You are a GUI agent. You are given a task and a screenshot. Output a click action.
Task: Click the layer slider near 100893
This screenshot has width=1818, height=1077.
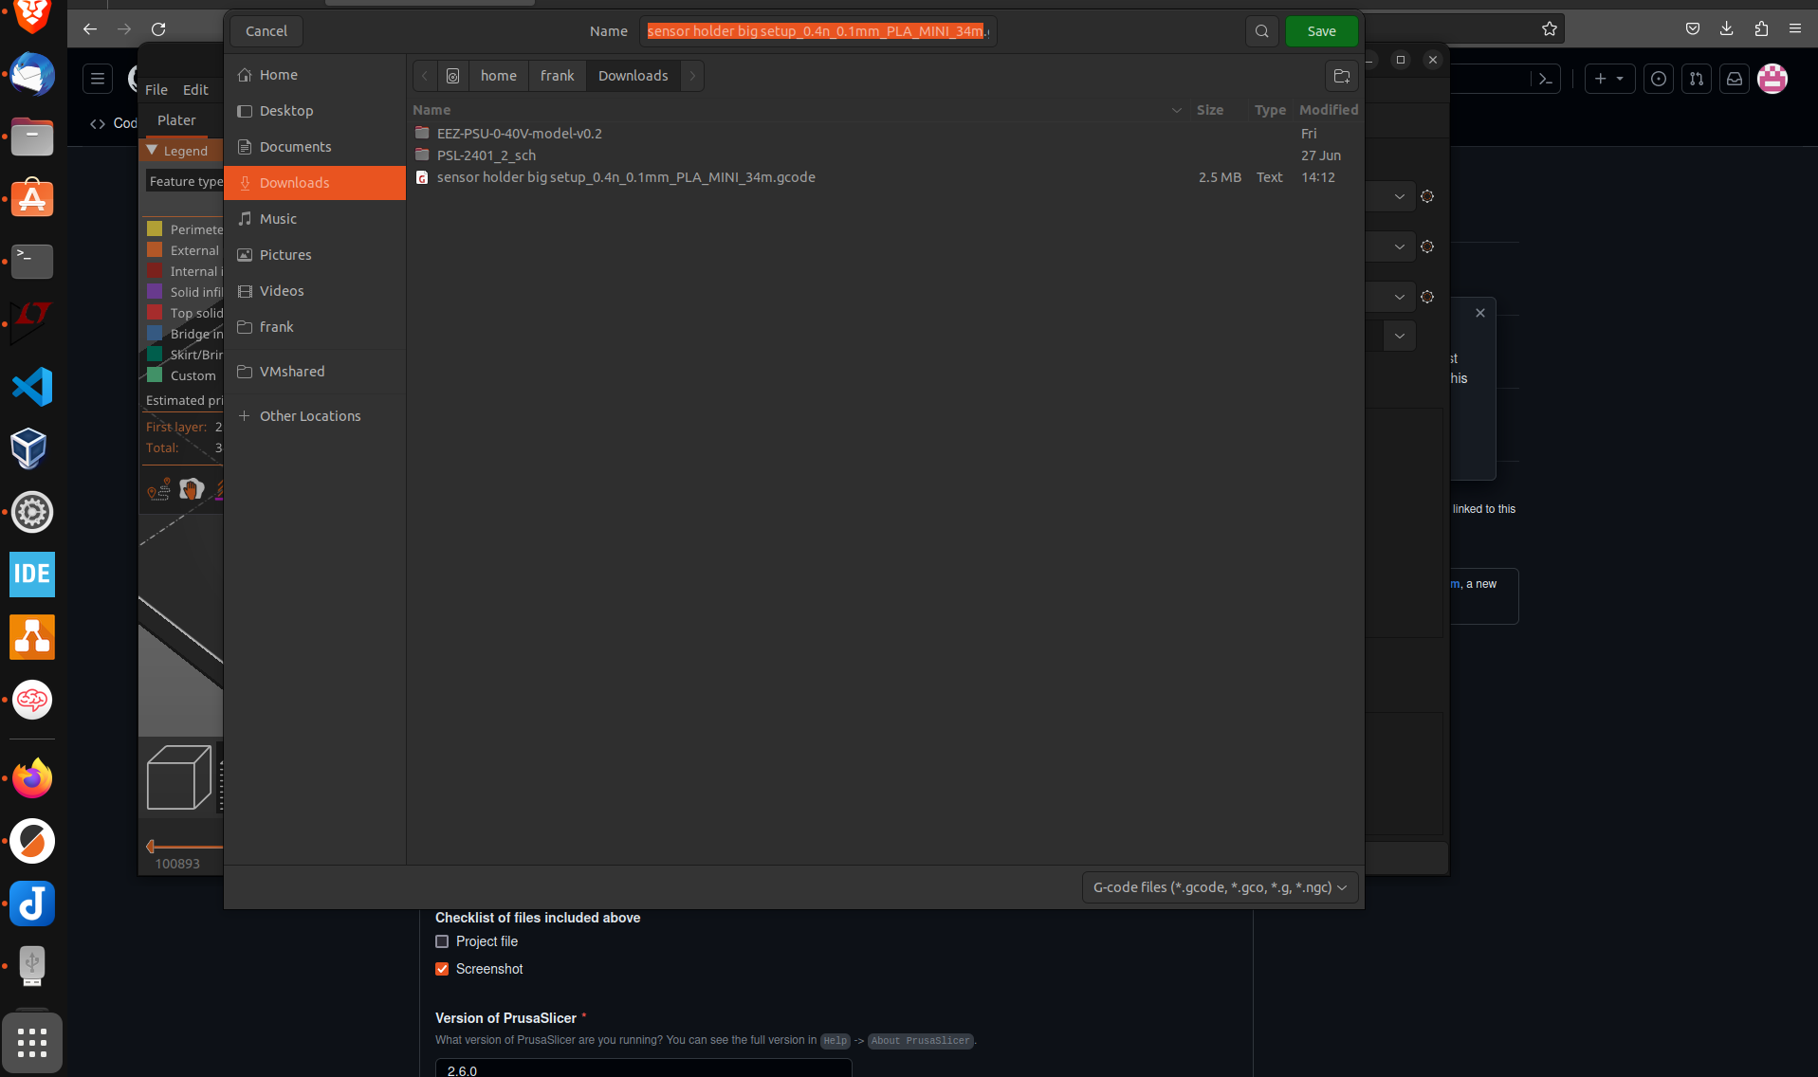152,847
